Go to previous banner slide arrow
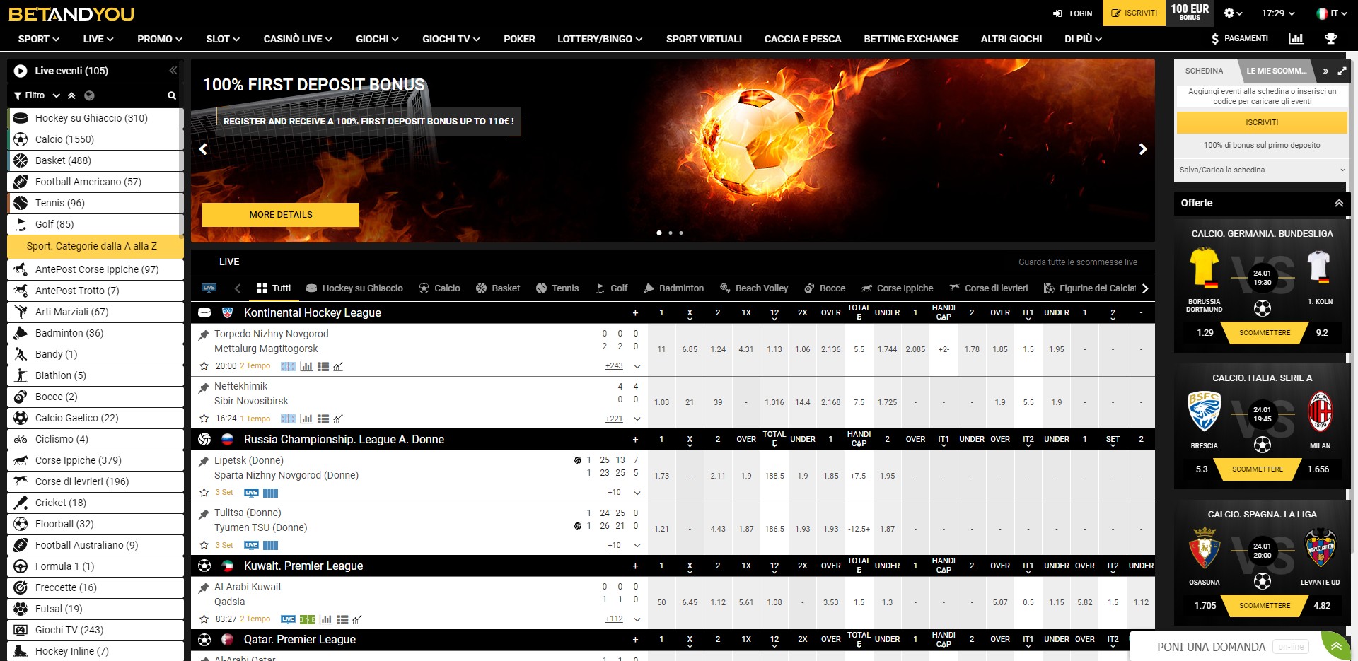The width and height of the screenshot is (1358, 661). (x=204, y=149)
